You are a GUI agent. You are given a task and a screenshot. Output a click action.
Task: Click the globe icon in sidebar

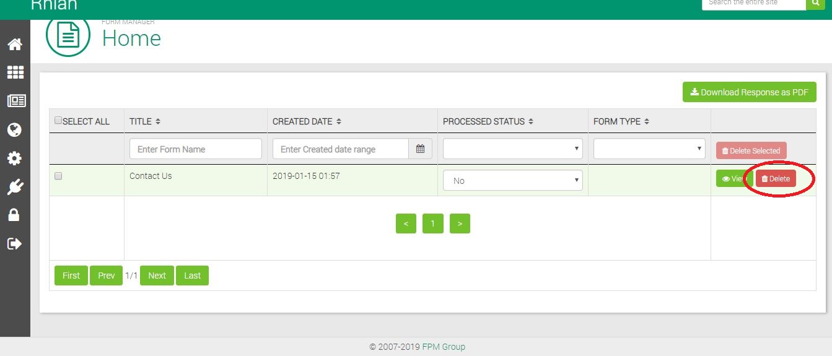tap(14, 129)
